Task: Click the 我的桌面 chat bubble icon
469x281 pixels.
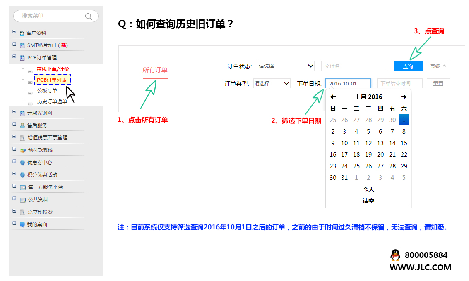Action: pos(22,224)
